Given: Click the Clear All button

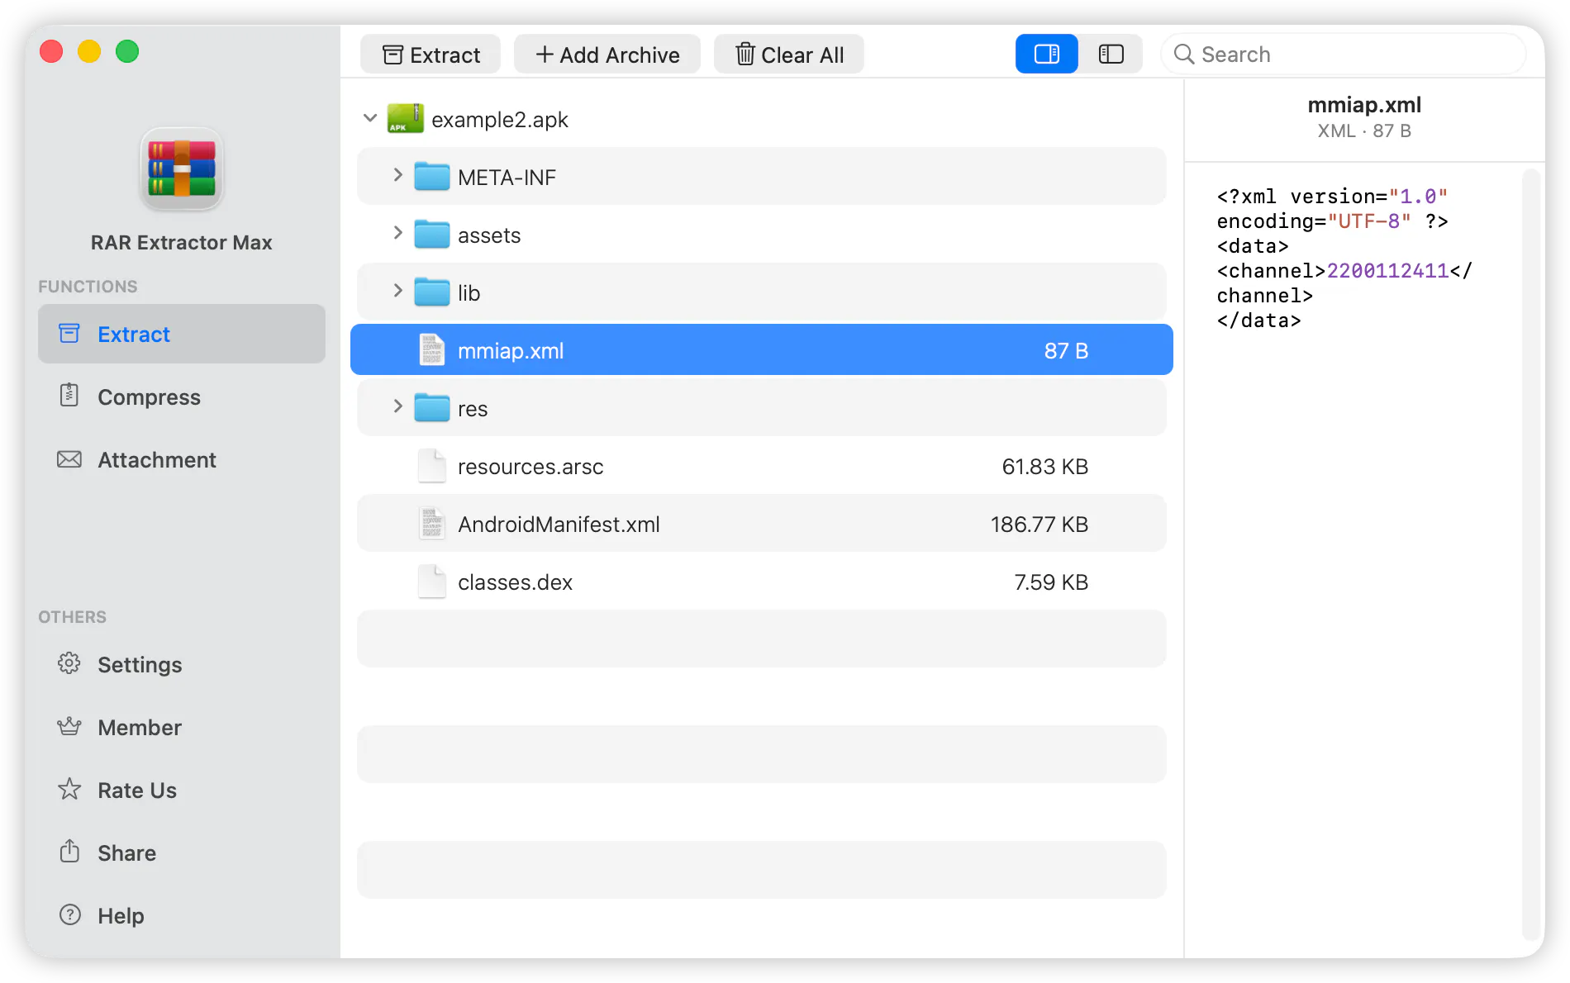Looking at the screenshot, I should (x=789, y=55).
